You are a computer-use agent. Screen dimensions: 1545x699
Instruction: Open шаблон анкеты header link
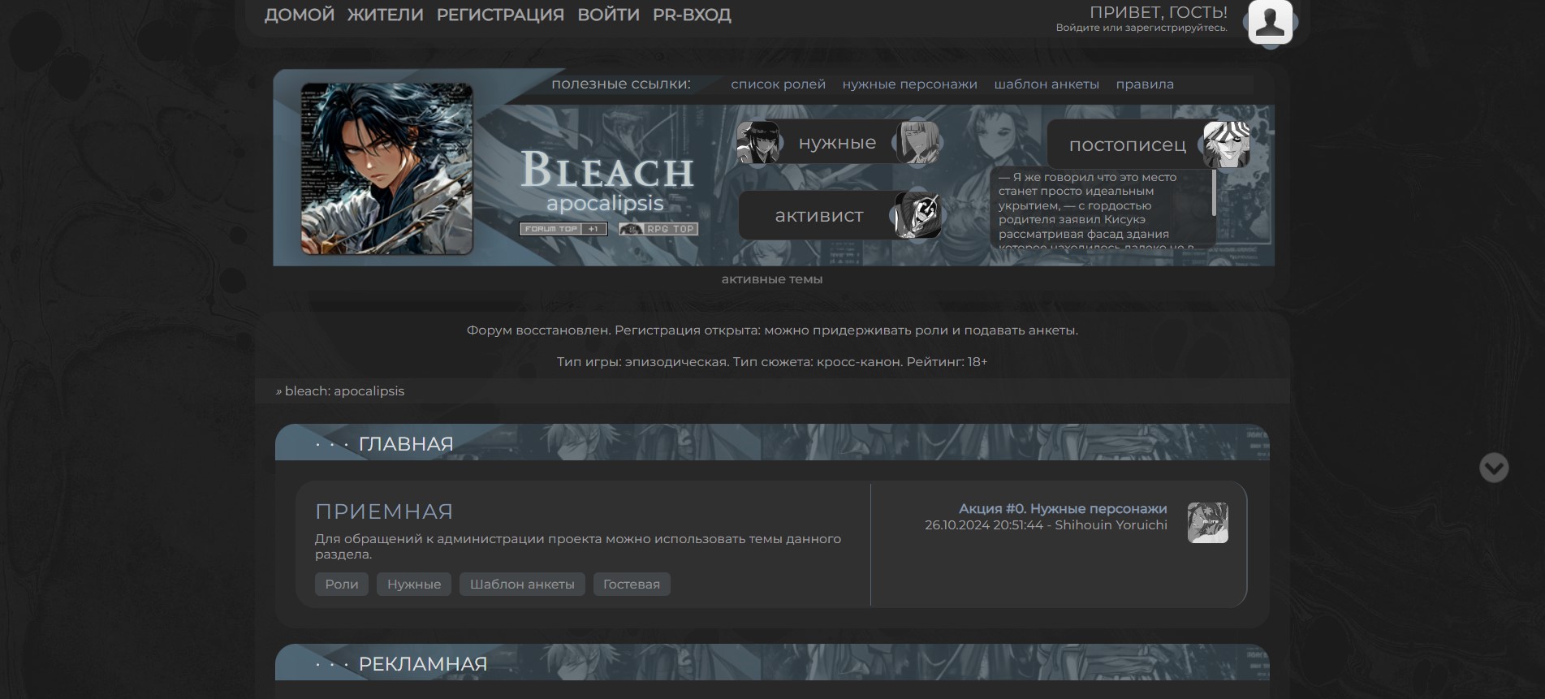[1047, 84]
